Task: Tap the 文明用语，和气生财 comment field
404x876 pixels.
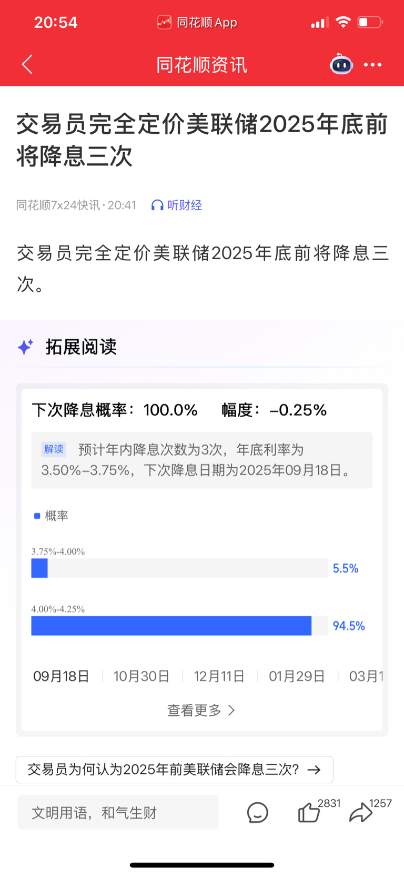Action: point(118,812)
